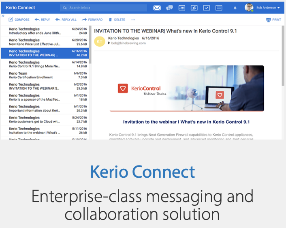The height and width of the screenshot is (228, 286).
Task: Click the Reply button
Action: (42, 19)
